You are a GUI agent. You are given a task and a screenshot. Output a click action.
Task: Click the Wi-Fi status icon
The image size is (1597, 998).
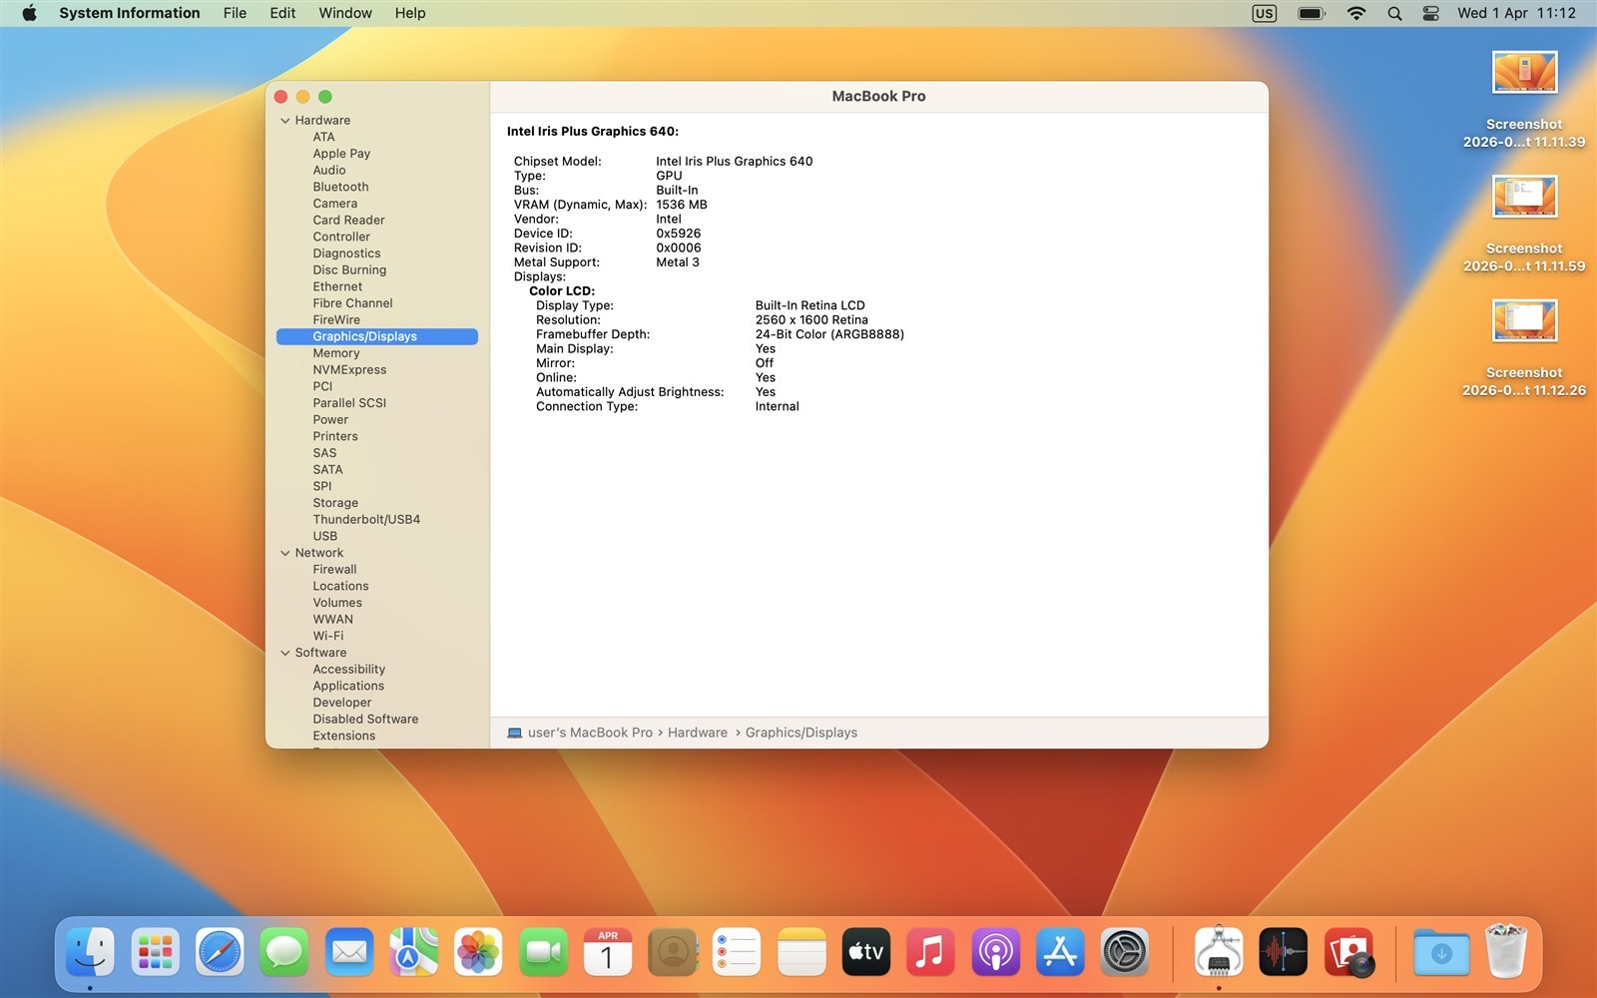1355,13
